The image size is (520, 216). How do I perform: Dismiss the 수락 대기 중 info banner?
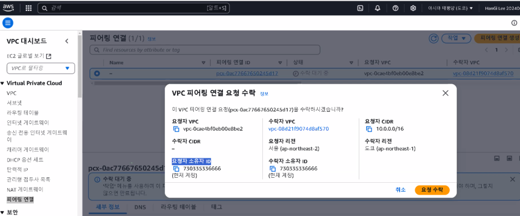512,179
